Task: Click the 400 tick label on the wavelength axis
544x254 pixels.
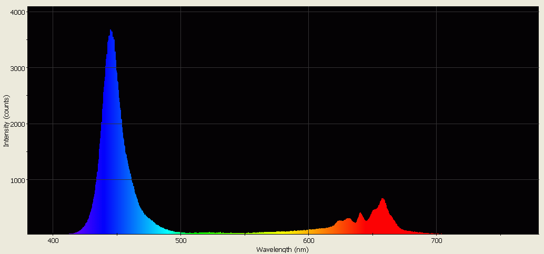Action: click(53, 240)
